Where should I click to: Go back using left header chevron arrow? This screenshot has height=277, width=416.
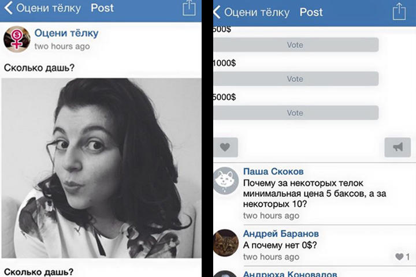pyautogui.click(x=9, y=8)
